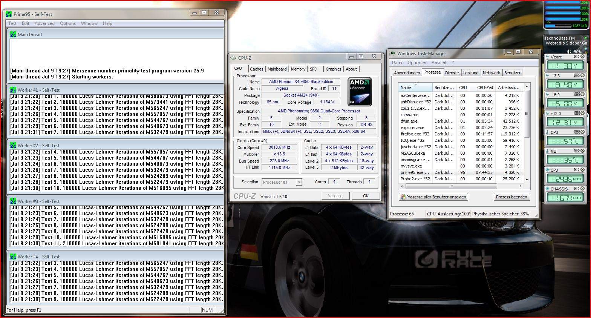591x318 pixels.
Task: Click the Main thread window icon
Action: click(13, 34)
